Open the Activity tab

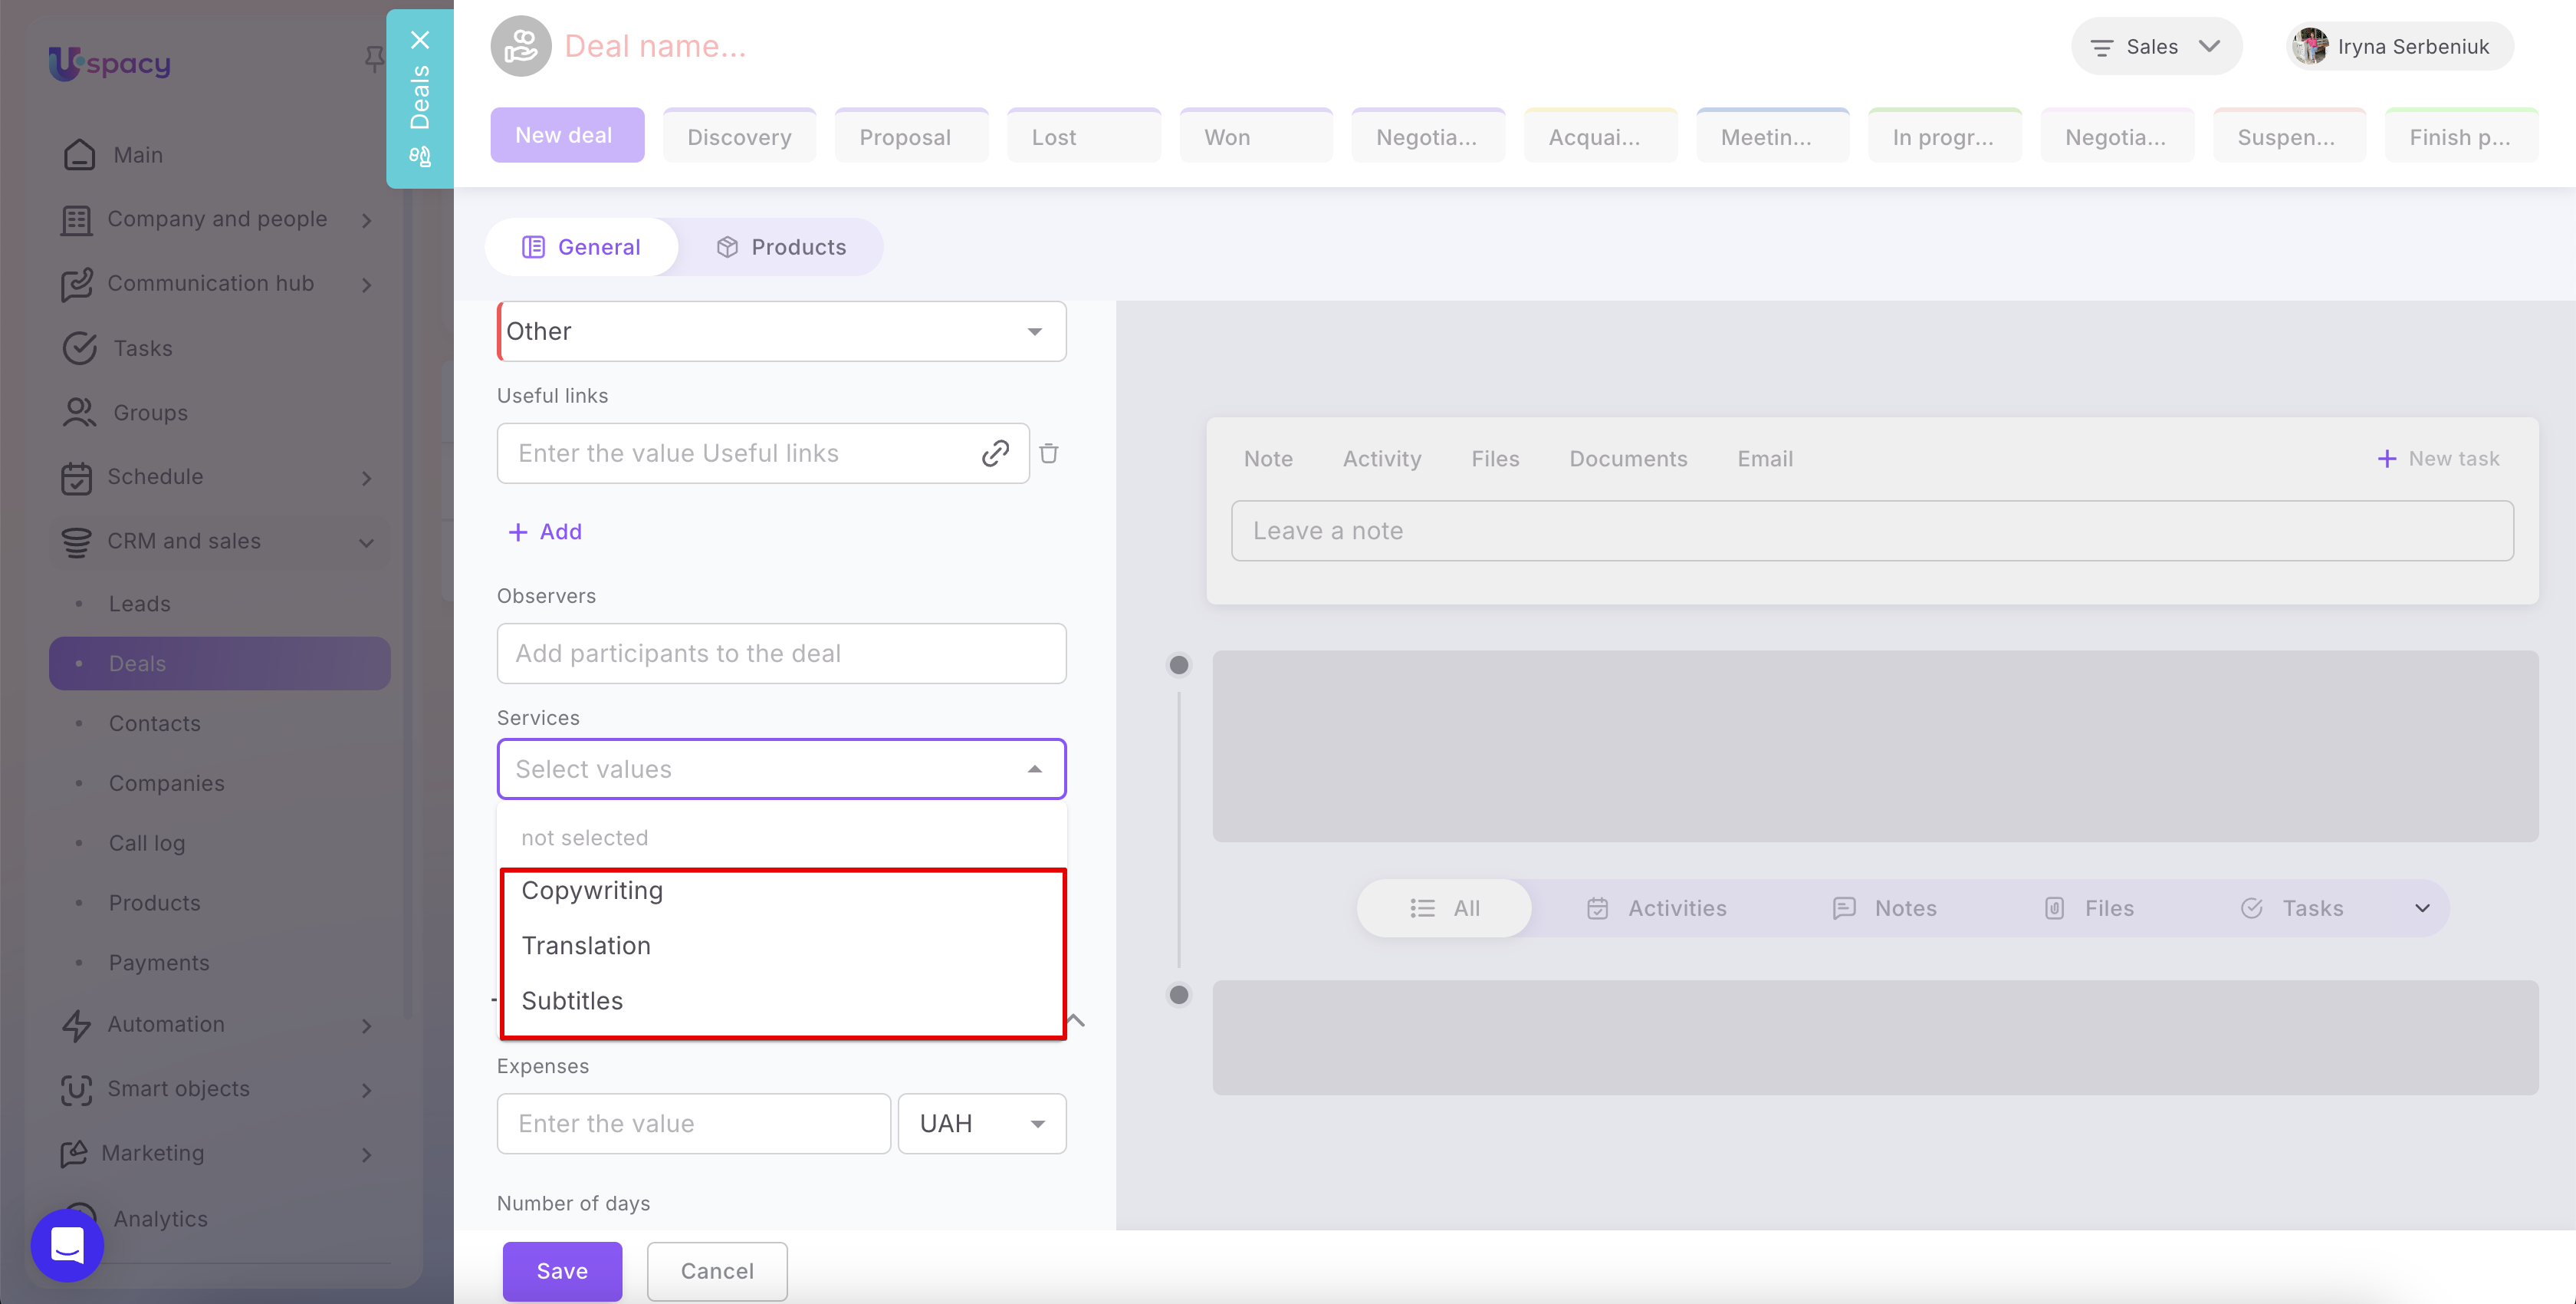[x=1381, y=459]
